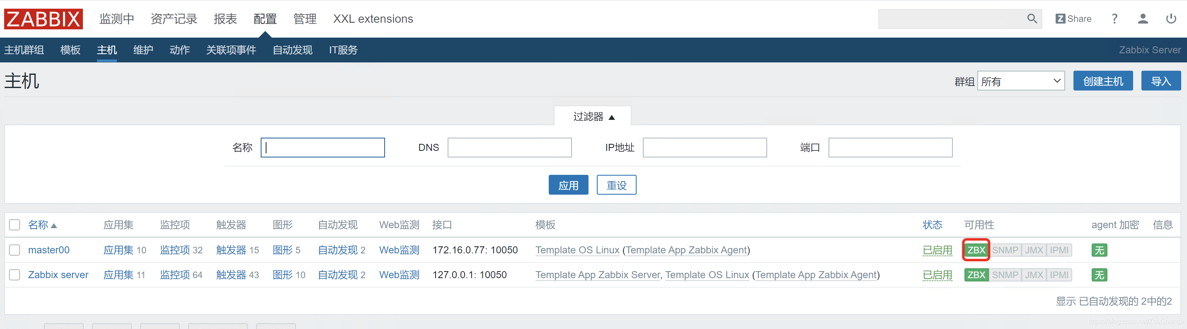Go to 主机 submenu
Image resolution: width=1187 pixels, height=329 pixels.
(x=107, y=50)
